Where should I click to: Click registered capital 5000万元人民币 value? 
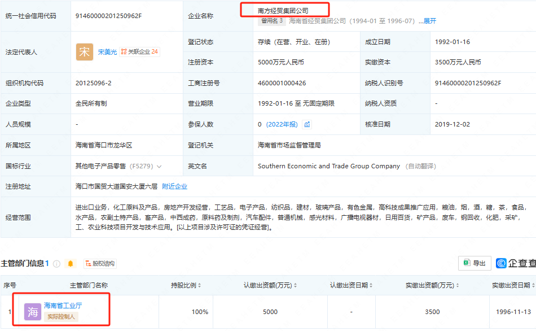coord(281,62)
